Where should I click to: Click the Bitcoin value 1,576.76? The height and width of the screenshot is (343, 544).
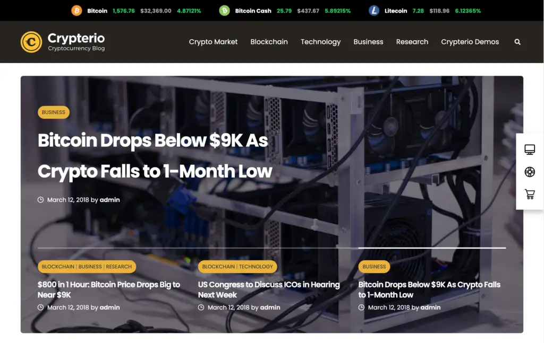pos(123,11)
